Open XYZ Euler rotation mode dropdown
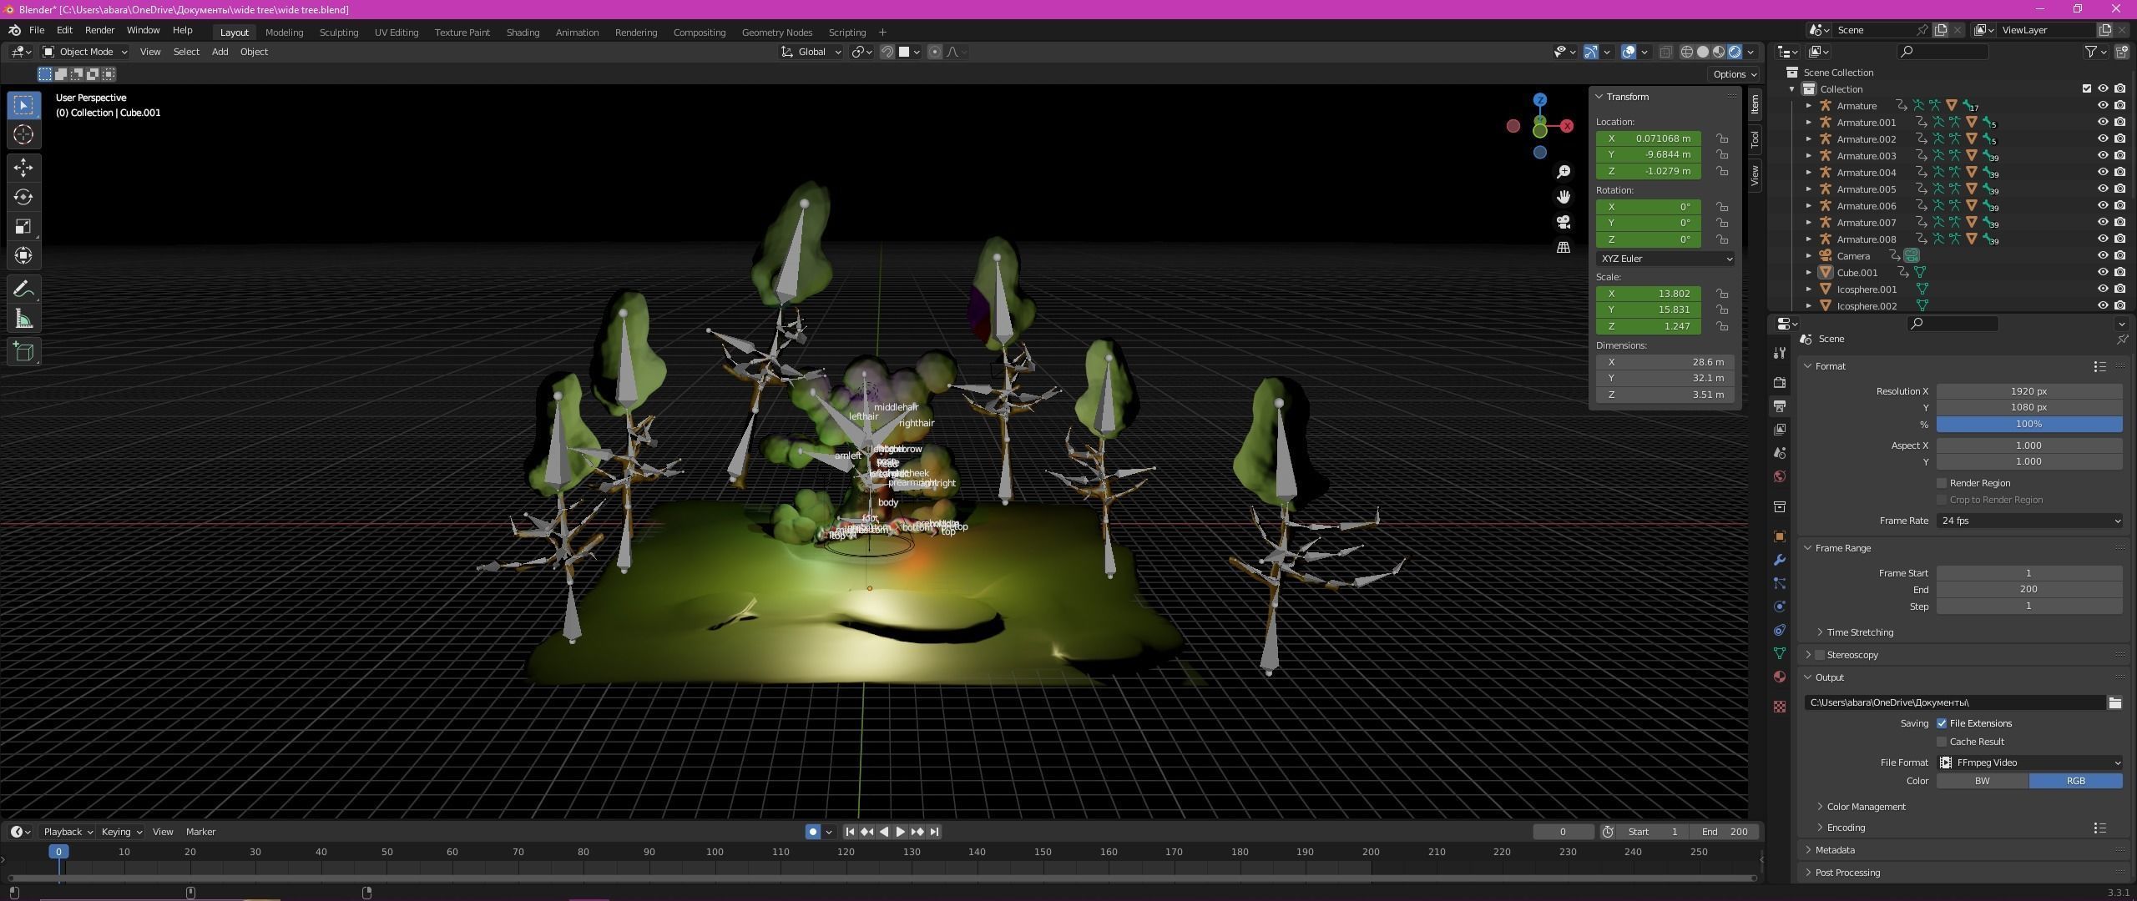The height and width of the screenshot is (901, 2137). pos(1665,259)
